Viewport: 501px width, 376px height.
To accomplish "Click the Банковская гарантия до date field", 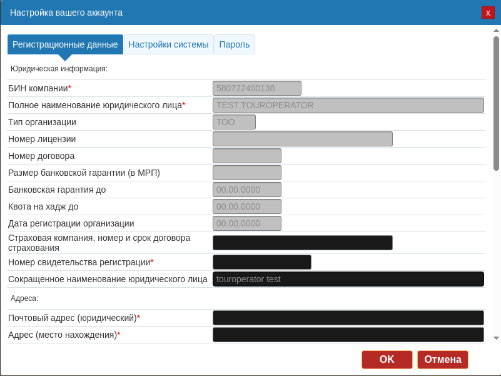I will [x=246, y=190].
